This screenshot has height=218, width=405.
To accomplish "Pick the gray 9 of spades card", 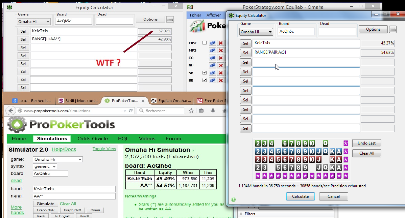I will tap(305, 168).
